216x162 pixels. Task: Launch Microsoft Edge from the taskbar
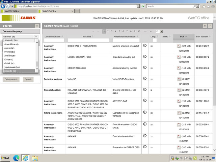click(16, 158)
